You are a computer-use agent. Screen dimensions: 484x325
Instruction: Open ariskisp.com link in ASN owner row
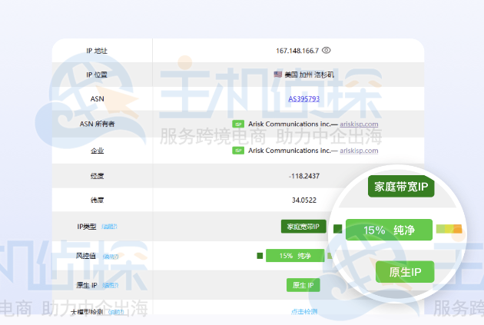(x=359, y=124)
